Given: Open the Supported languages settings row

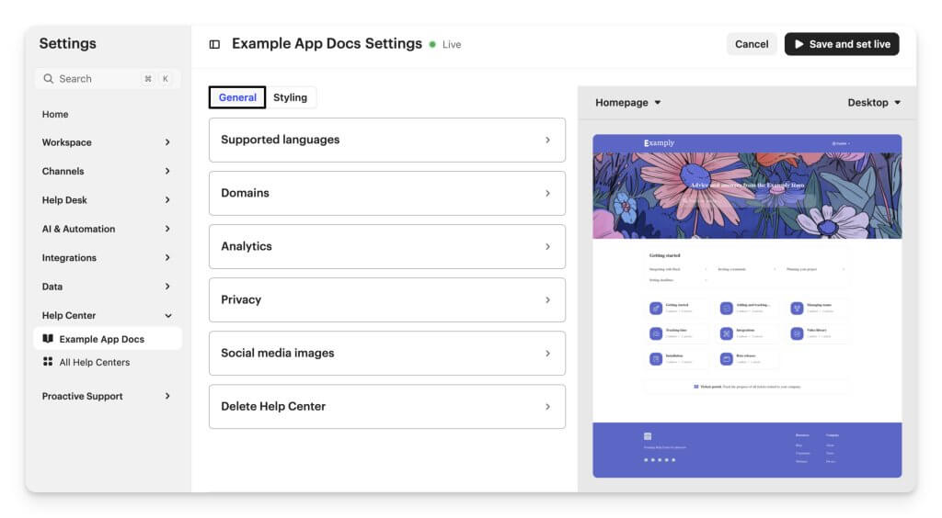Looking at the screenshot, I should 386,140.
